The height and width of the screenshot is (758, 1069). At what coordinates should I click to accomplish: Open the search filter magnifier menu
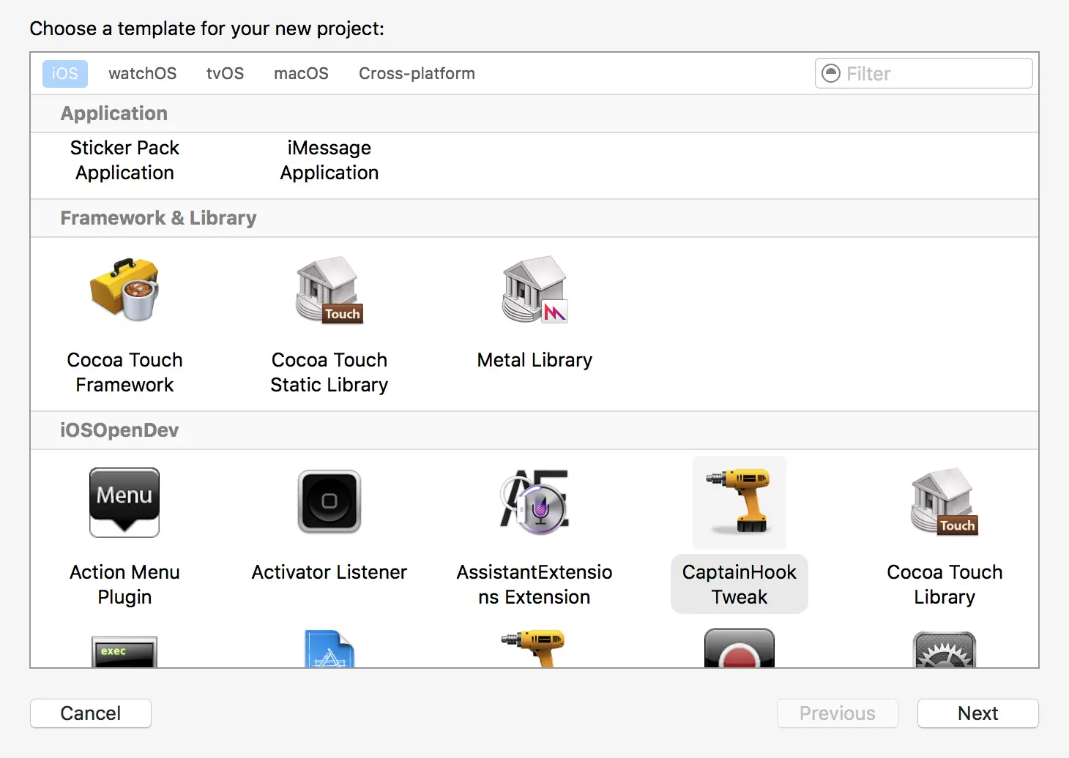tap(830, 73)
